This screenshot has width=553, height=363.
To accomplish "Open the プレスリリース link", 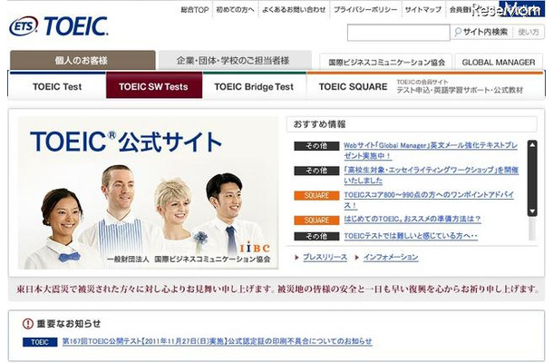I will [x=325, y=258].
